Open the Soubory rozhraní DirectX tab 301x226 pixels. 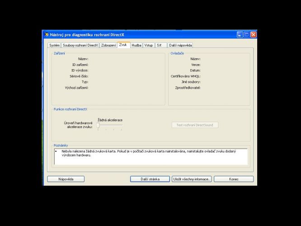(80, 45)
